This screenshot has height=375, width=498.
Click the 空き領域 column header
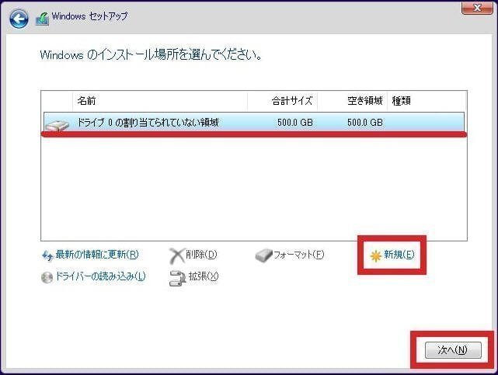pyautogui.click(x=352, y=101)
